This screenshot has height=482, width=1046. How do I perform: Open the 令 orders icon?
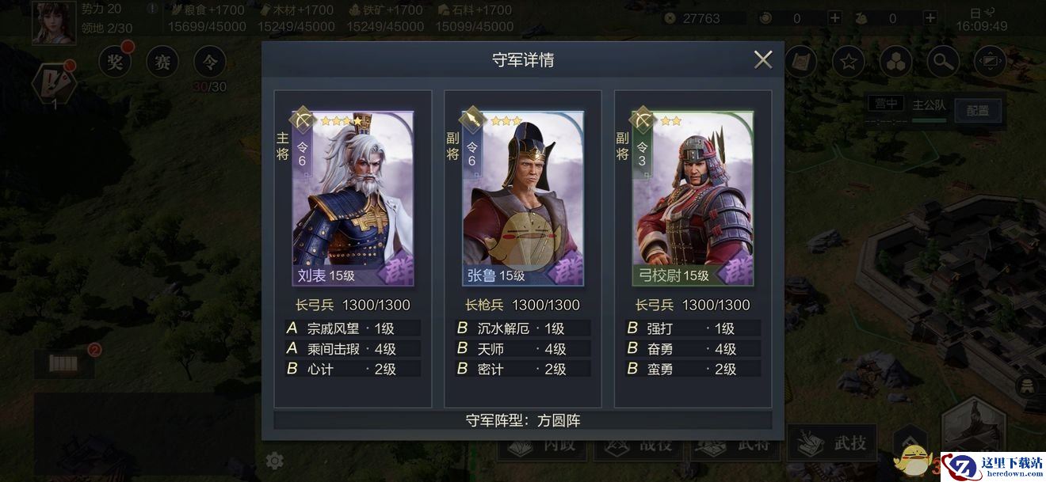tap(210, 61)
